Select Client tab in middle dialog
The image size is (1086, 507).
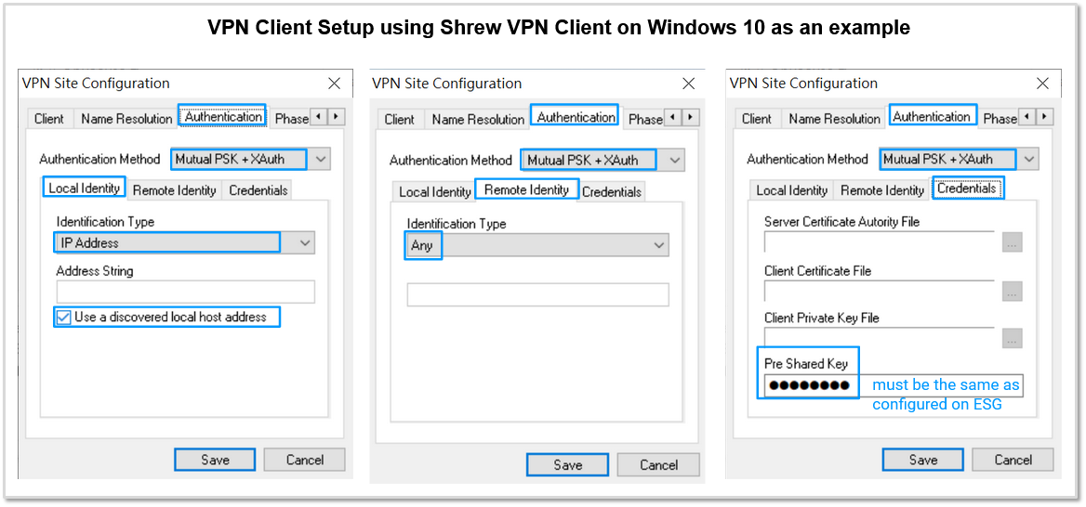(x=400, y=119)
